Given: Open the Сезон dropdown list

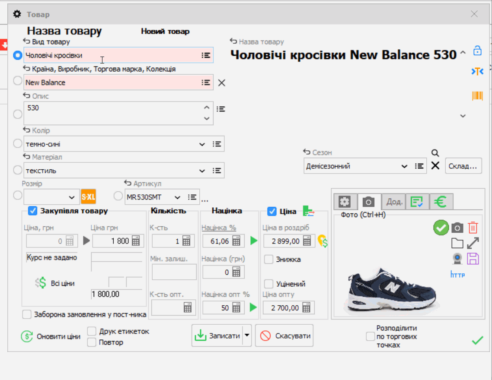Looking at the screenshot, I should (404, 166).
